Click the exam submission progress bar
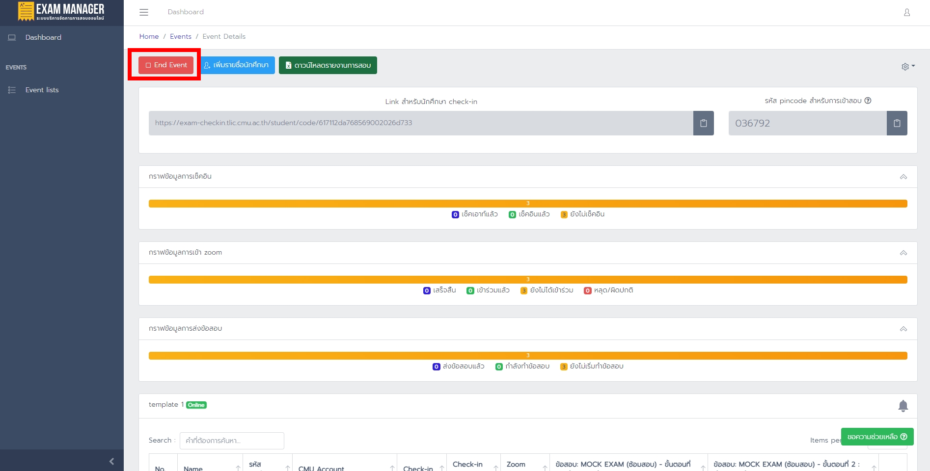 (528, 356)
